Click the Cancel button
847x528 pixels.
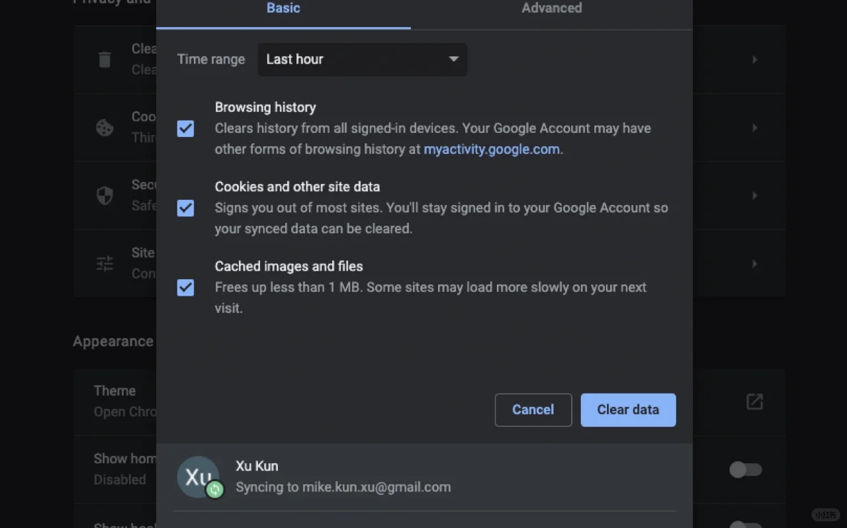pyautogui.click(x=533, y=410)
